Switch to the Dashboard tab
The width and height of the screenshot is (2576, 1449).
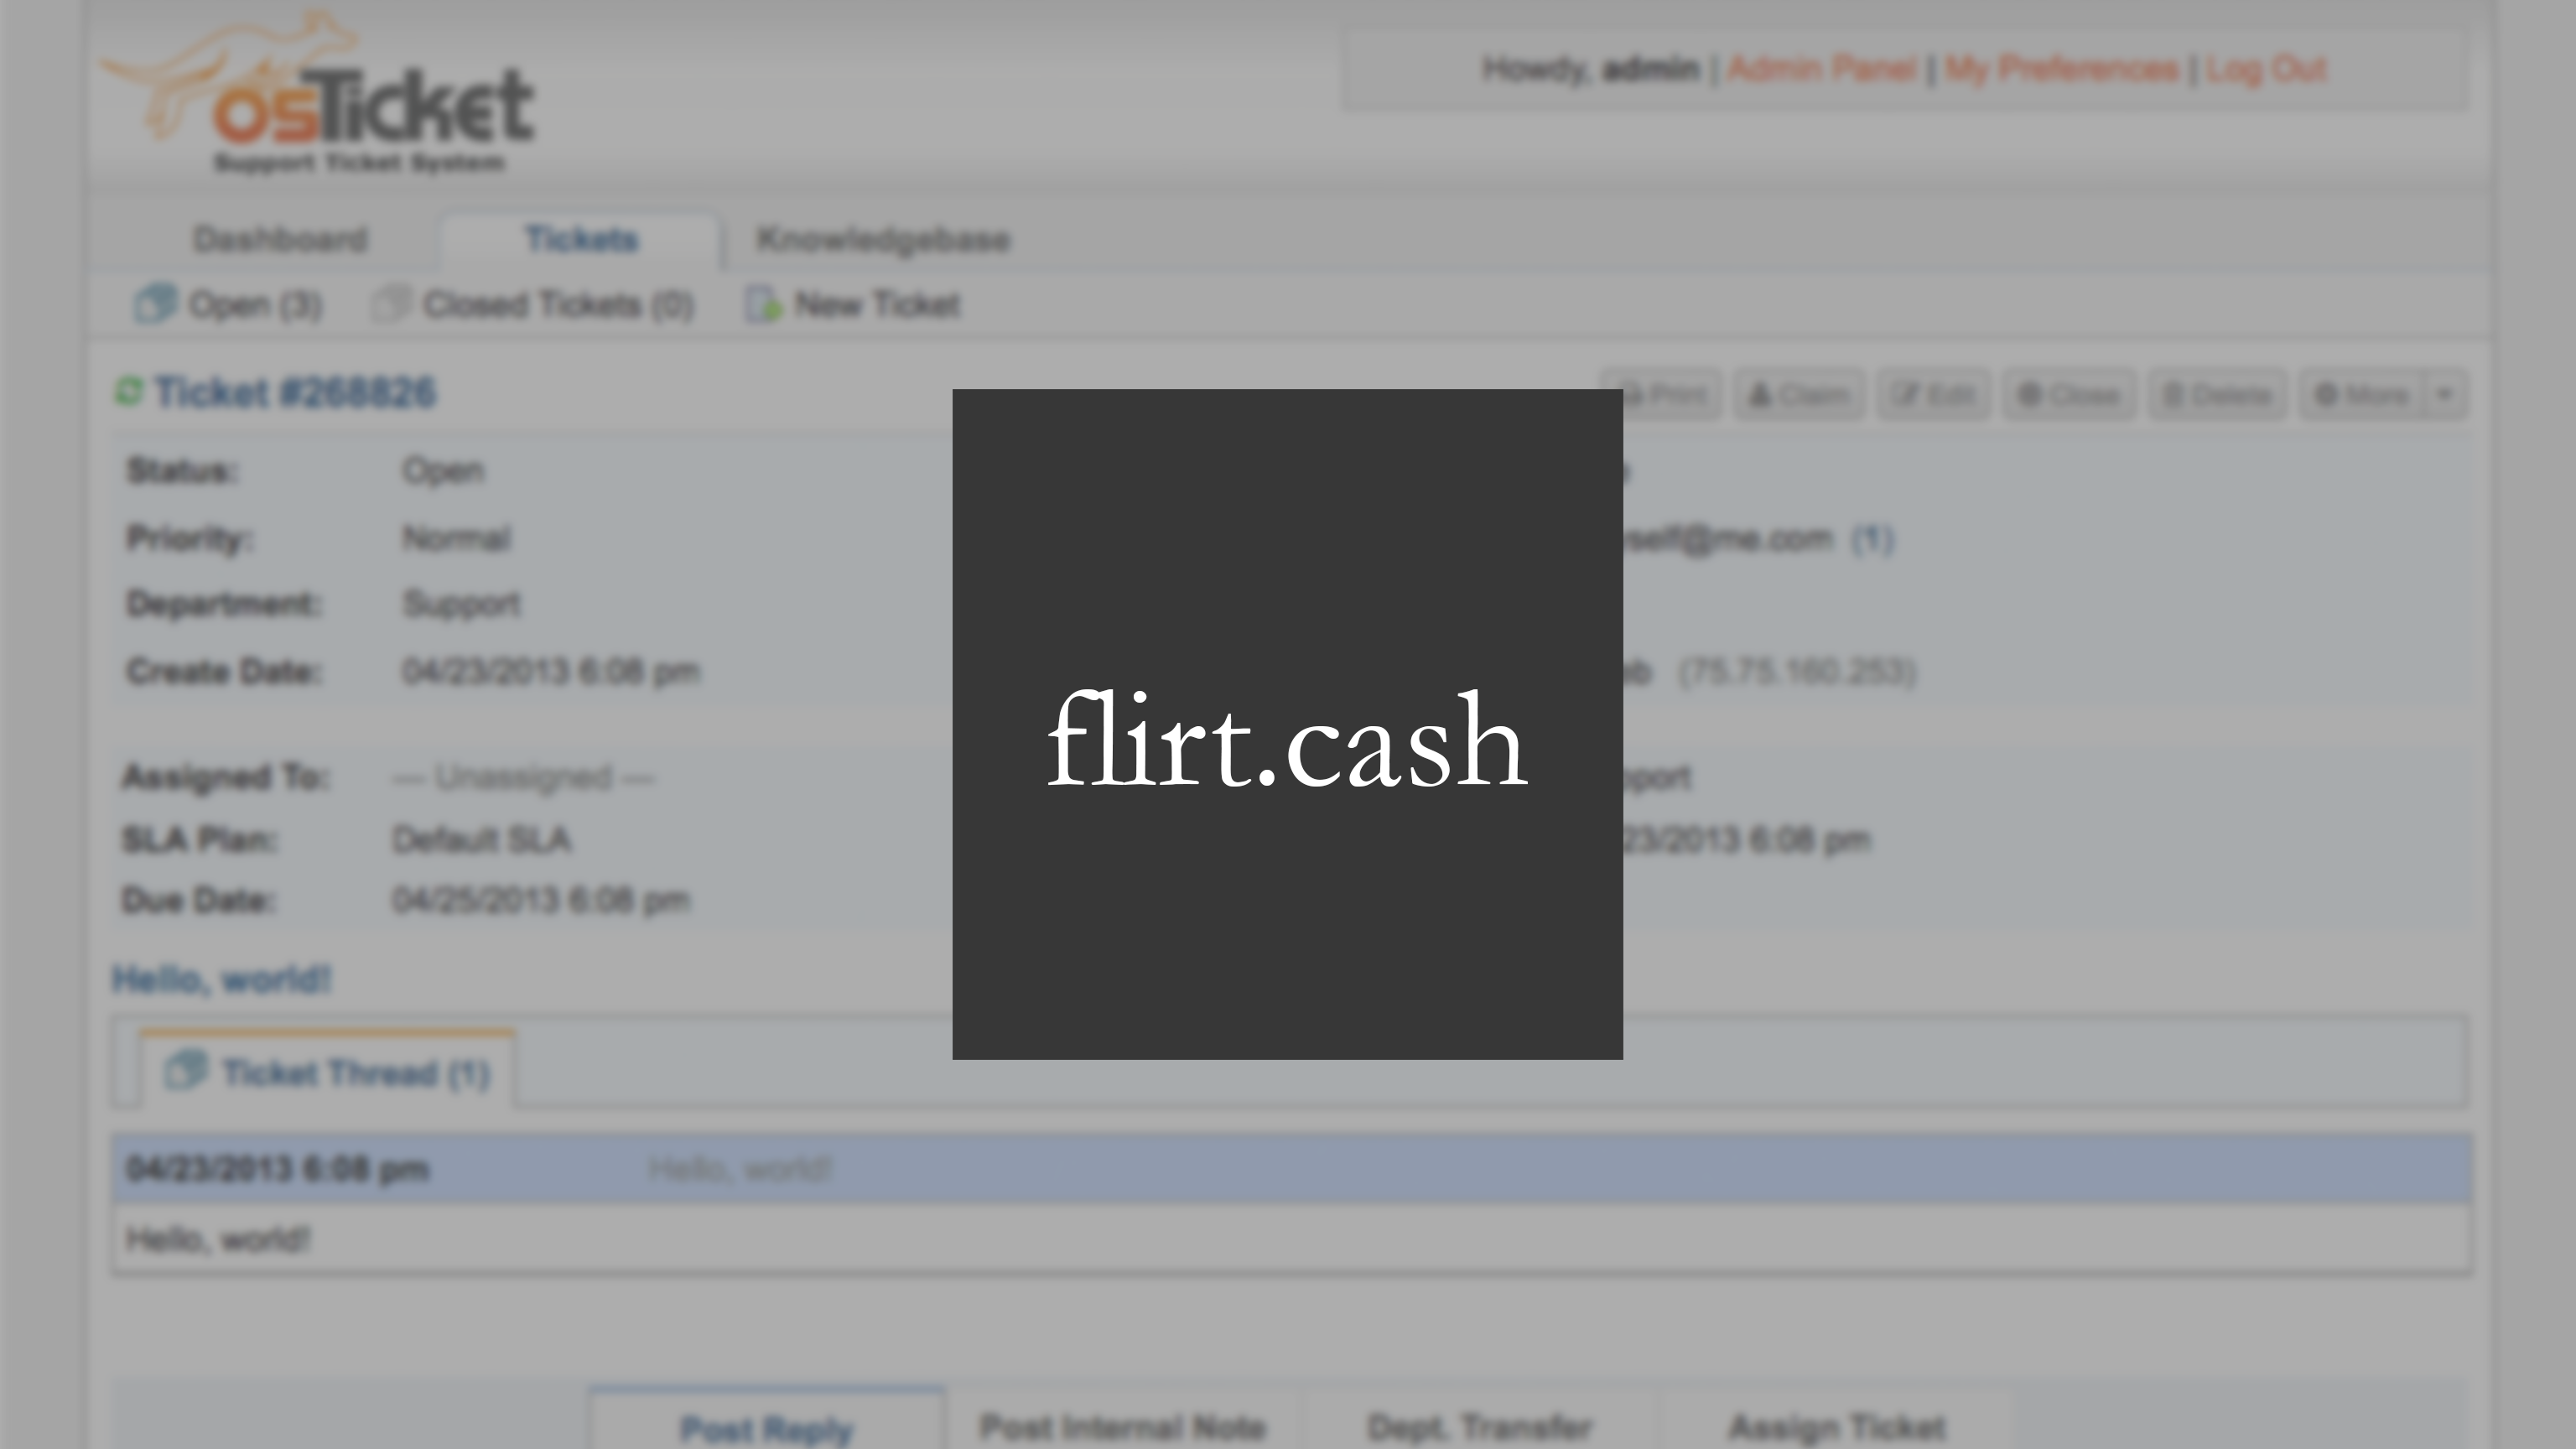point(280,240)
